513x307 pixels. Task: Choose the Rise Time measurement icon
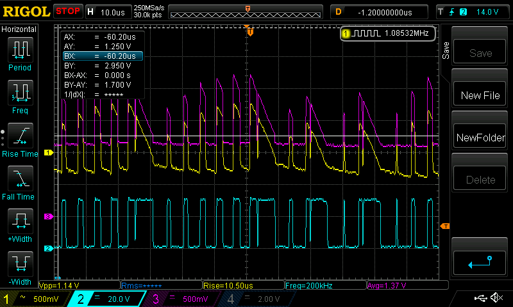20,137
